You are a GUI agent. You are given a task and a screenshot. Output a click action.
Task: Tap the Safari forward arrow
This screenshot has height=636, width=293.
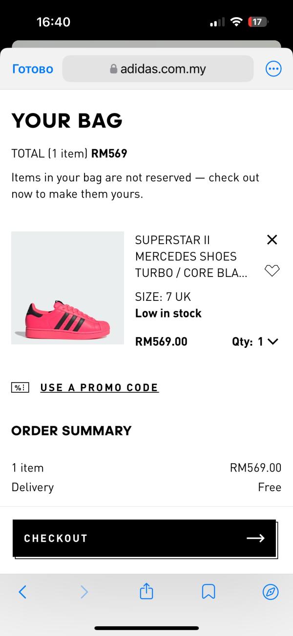pos(84,592)
